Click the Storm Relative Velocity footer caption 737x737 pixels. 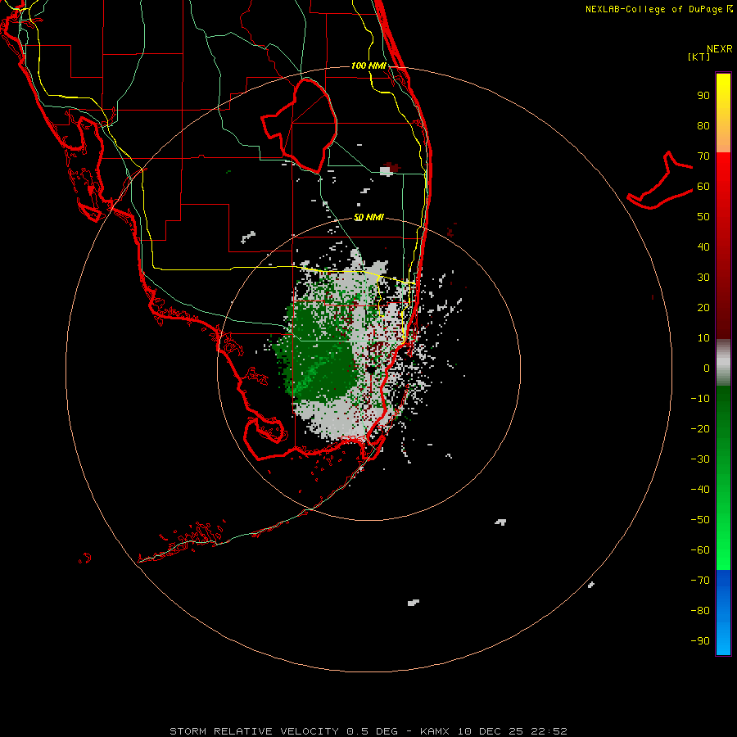tap(368, 731)
